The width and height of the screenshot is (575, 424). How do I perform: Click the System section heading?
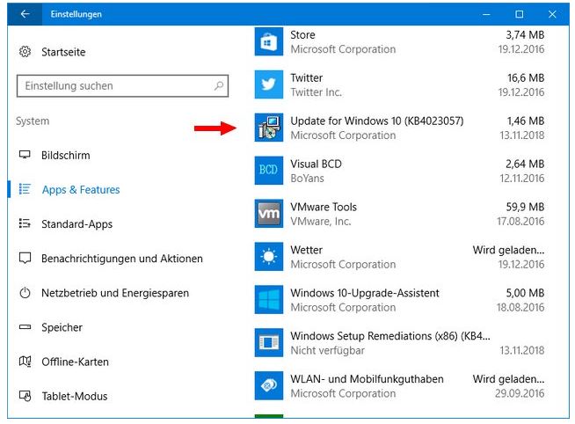33,121
